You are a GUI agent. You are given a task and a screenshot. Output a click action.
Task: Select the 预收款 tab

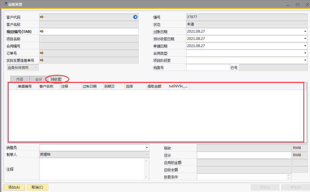coord(56,79)
